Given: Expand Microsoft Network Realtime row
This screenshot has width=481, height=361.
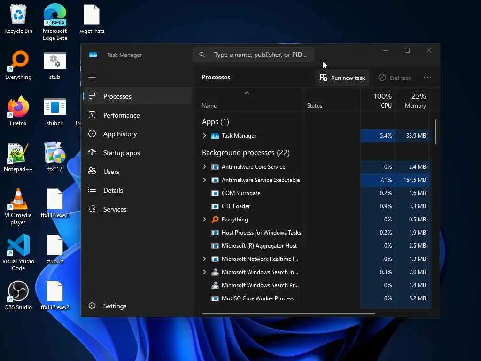Looking at the screenshot, I should (205, 259).
